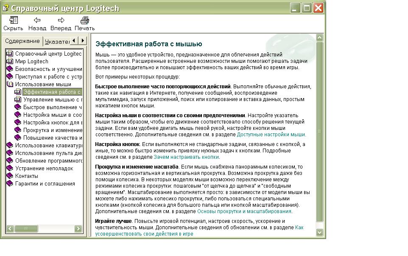The width and height of the screenshot is (408, 256).
Task: Select Приступая к работе с устройством entry
Action: (49, 76)
